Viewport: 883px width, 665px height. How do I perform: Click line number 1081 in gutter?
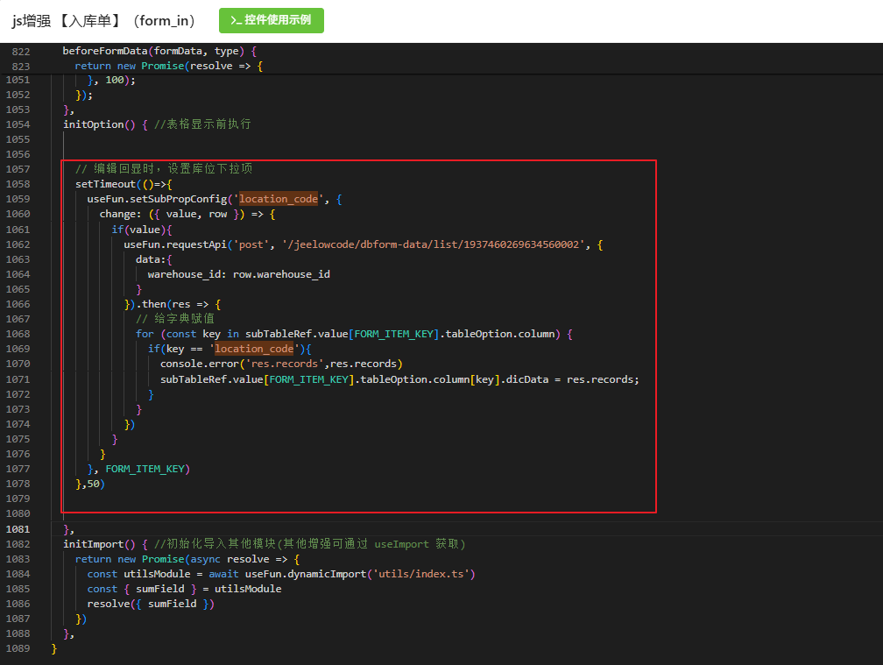tap(18, 529)
